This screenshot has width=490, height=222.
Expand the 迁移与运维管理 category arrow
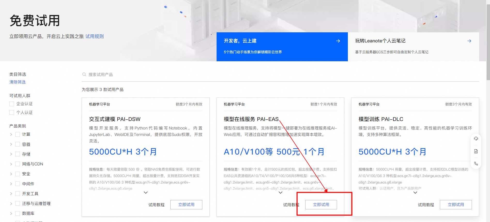point(11,203)
